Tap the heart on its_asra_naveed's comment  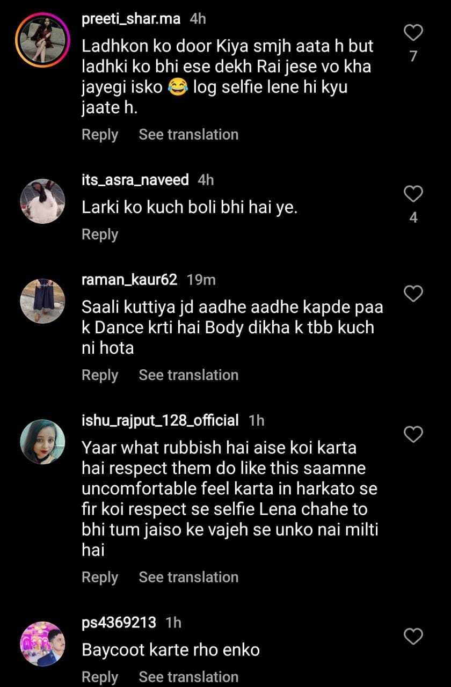(413, 194)
